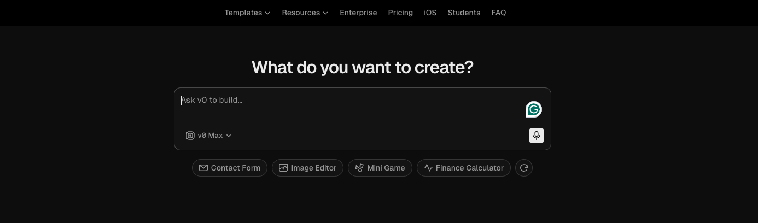Select the Mini Game suggestion
Viewport: 758px width, 223px height.
(x=380, y=168)
